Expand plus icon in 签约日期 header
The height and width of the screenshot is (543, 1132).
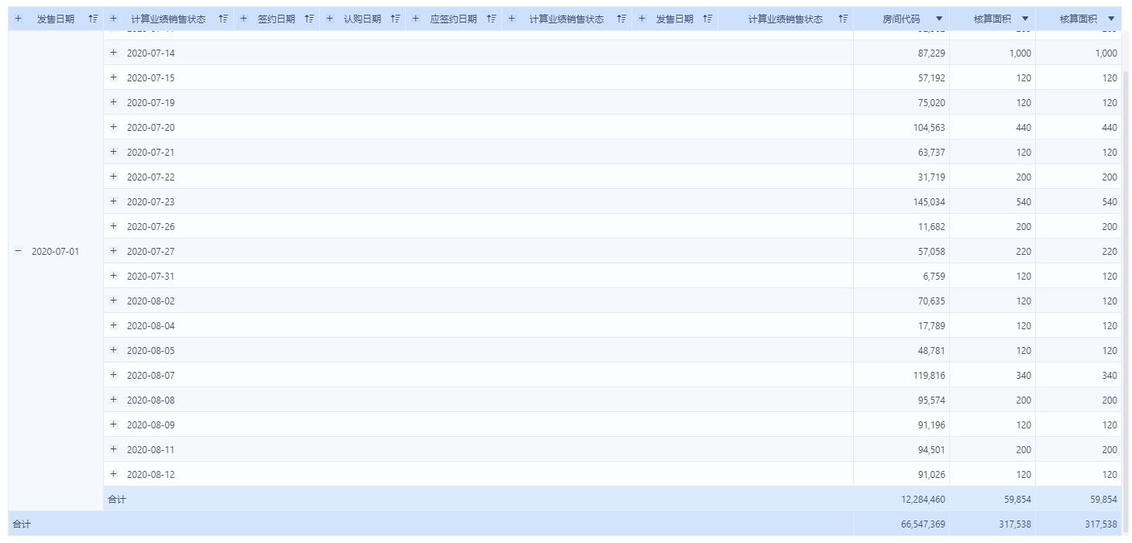point(243,19)
